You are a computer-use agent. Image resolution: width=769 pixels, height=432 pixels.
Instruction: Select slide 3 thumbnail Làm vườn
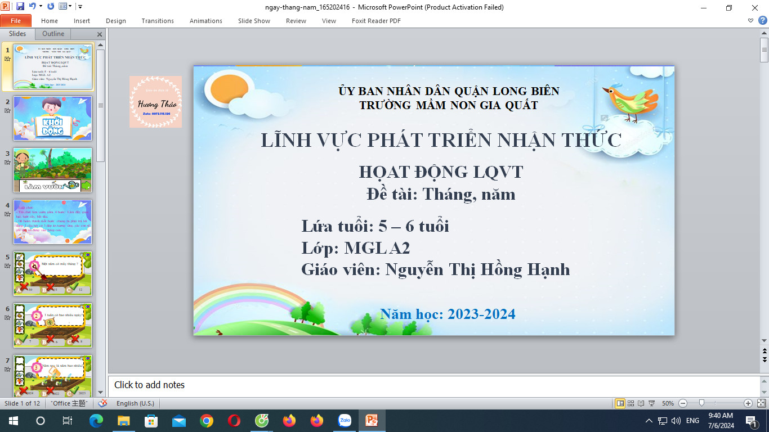52,170
